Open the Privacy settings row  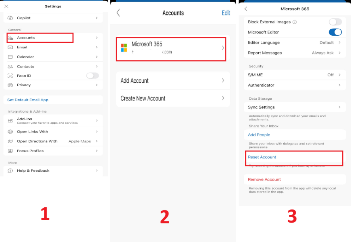coord(53,85)
